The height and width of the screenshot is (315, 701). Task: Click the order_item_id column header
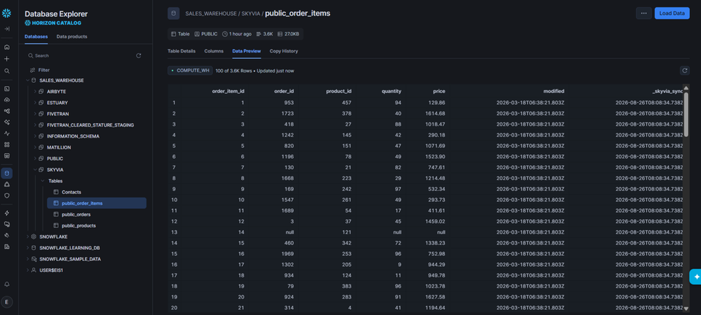pos(228,91)
